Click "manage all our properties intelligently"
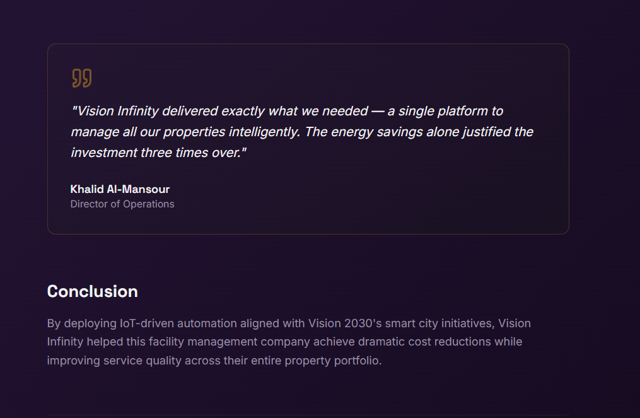Screen dimensions: 640x418 [x=183, y=132]
